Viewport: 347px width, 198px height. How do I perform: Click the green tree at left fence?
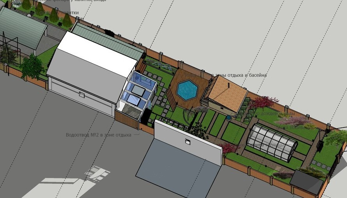coord(32,66)
